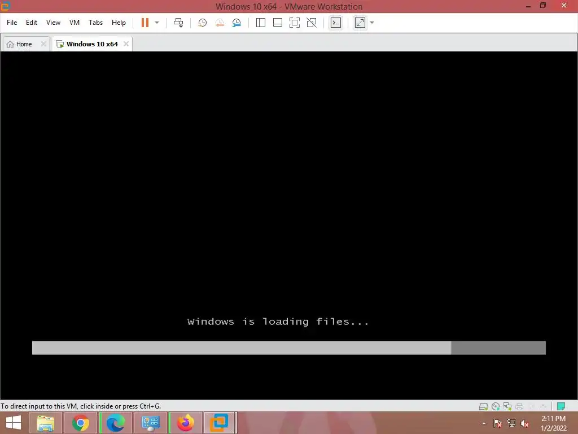Click the Windows loading progress bar
The image size is (578, 434).
tap(288, 348)
